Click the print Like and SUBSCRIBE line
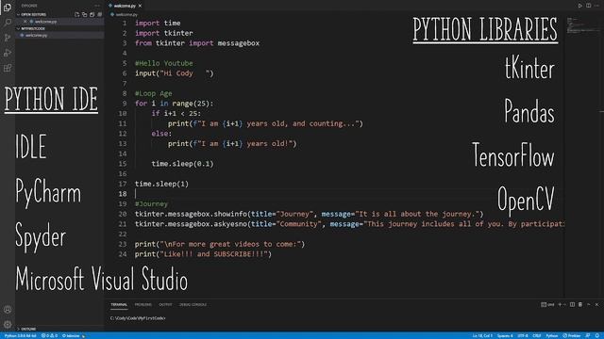The height and width of the screenshot is (339, 604). coord(204,254)
